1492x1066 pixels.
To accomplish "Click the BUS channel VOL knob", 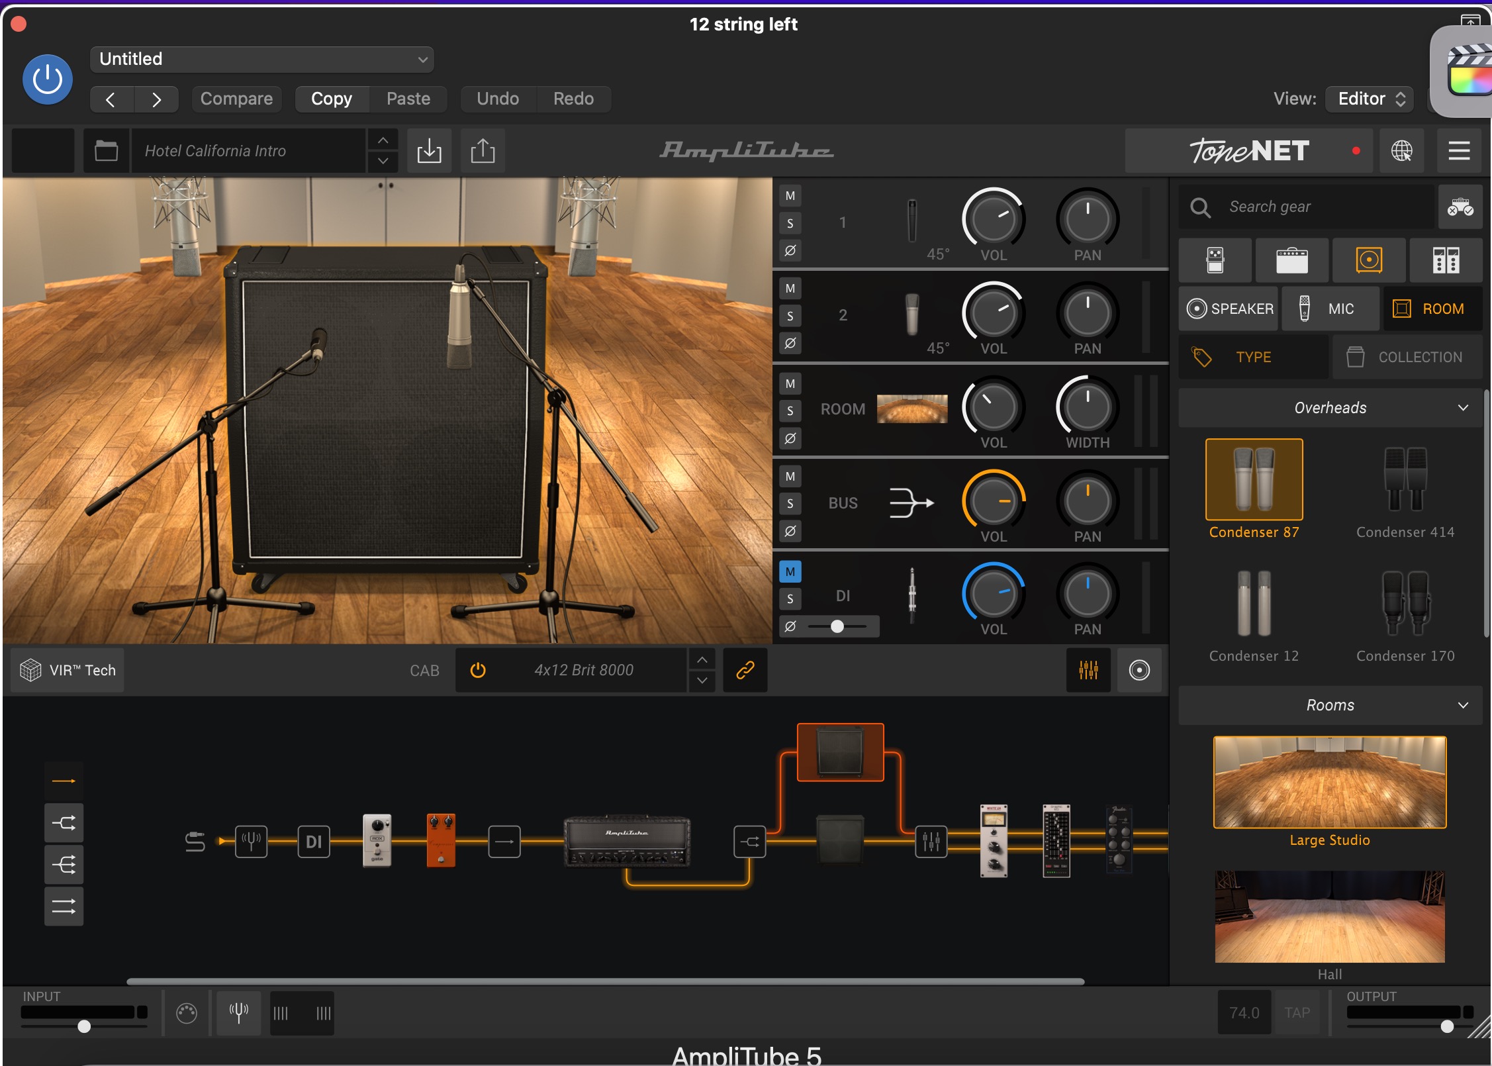I will click(994, 501).
